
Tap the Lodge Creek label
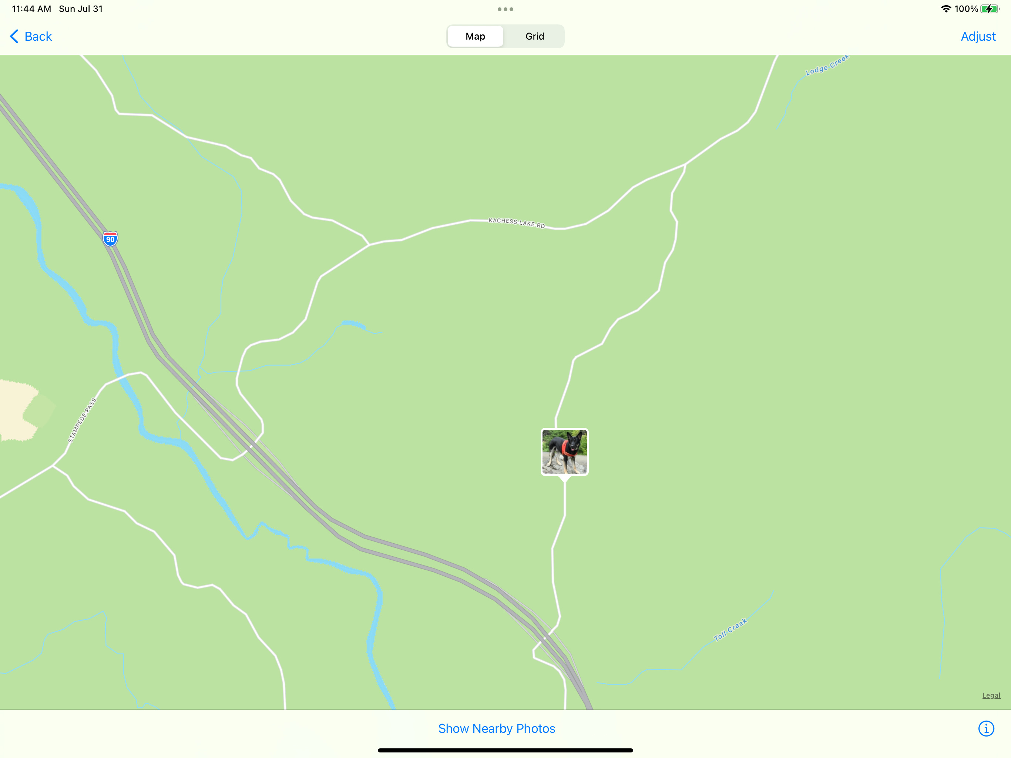tap(827, 65)
